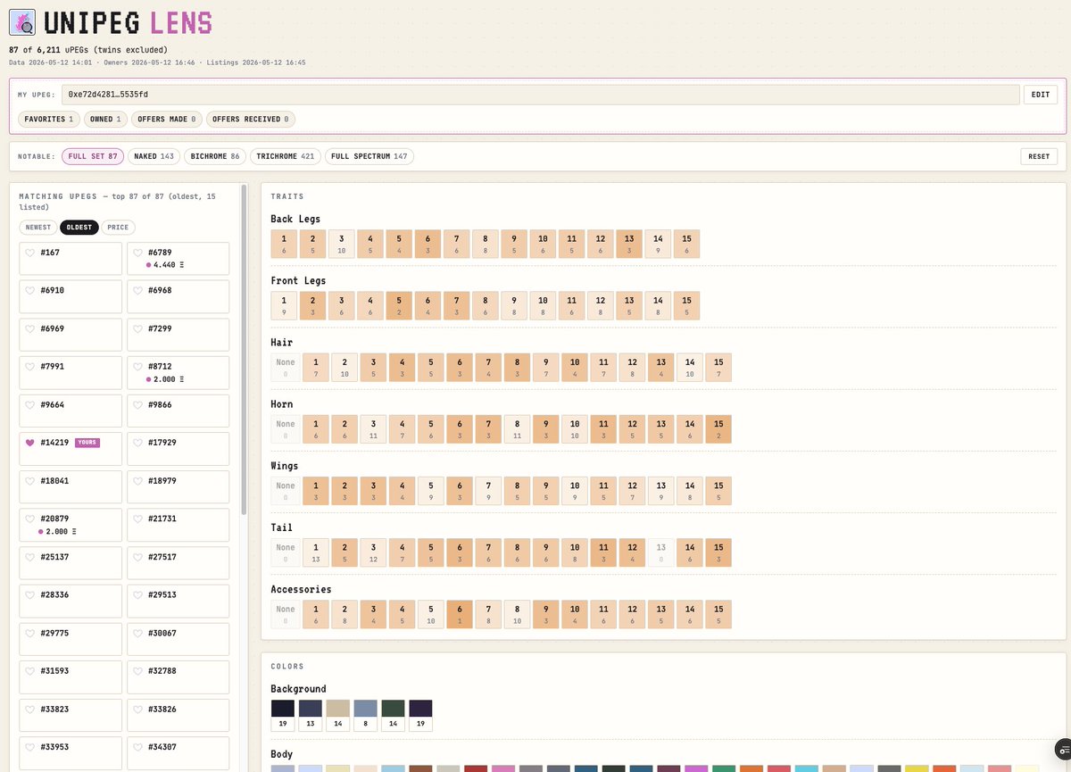Screen dimensions: 1071x772
Task: Toggle Hair trait 13
Action: click(x=660, y=368)
